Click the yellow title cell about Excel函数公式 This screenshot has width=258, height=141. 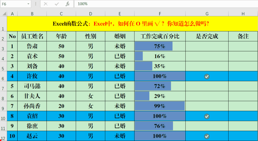point(132,24)
